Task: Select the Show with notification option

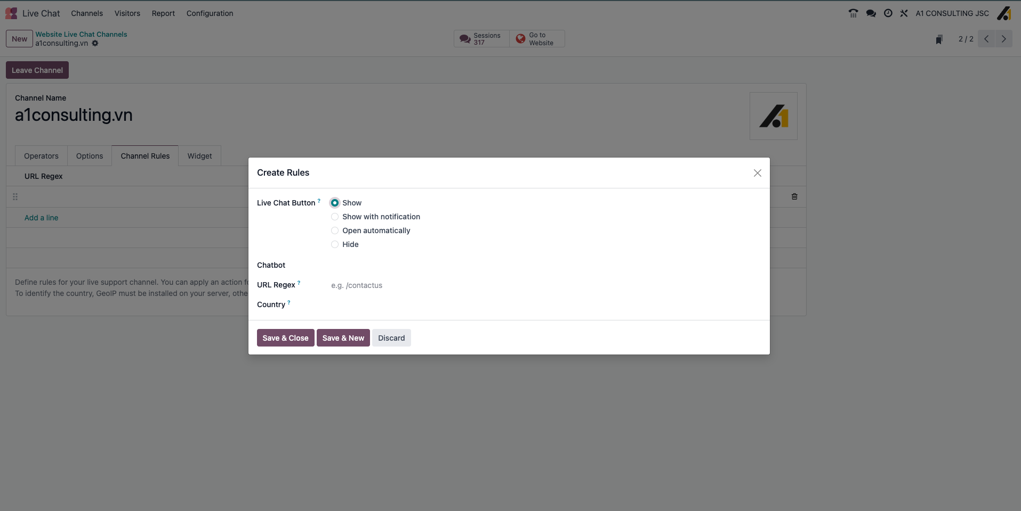Action: click(x=335, y=217)
